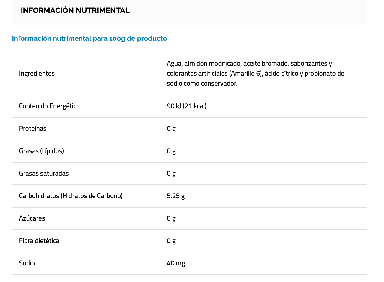The image size is (384, 282).
Task: Click the 0 g value for Proteínas
Action: (171, 129)
